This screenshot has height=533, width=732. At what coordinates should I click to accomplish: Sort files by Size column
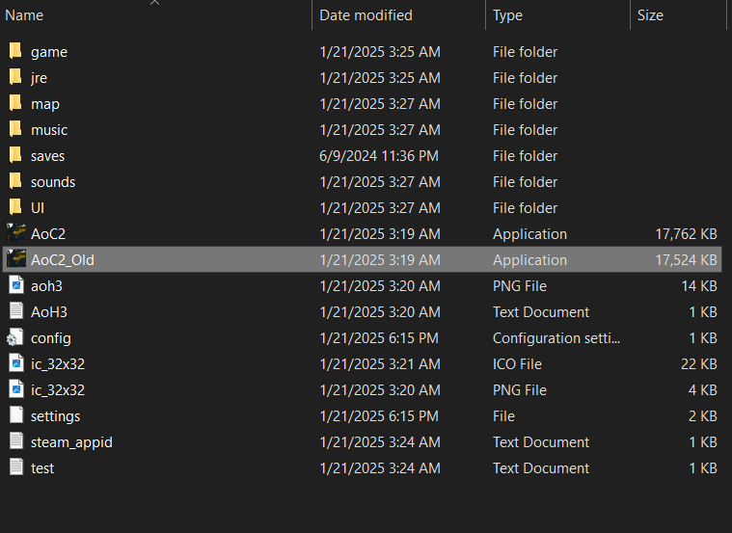(x=650, y=15)
